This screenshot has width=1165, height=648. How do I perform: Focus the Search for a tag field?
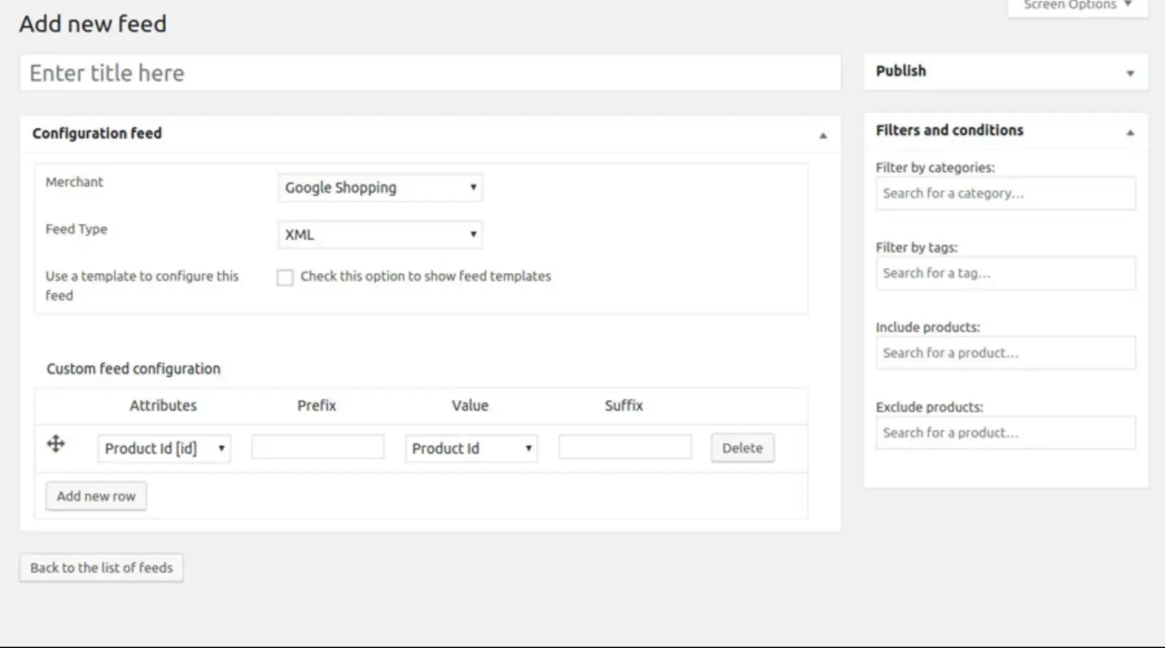pos(1006,273)
